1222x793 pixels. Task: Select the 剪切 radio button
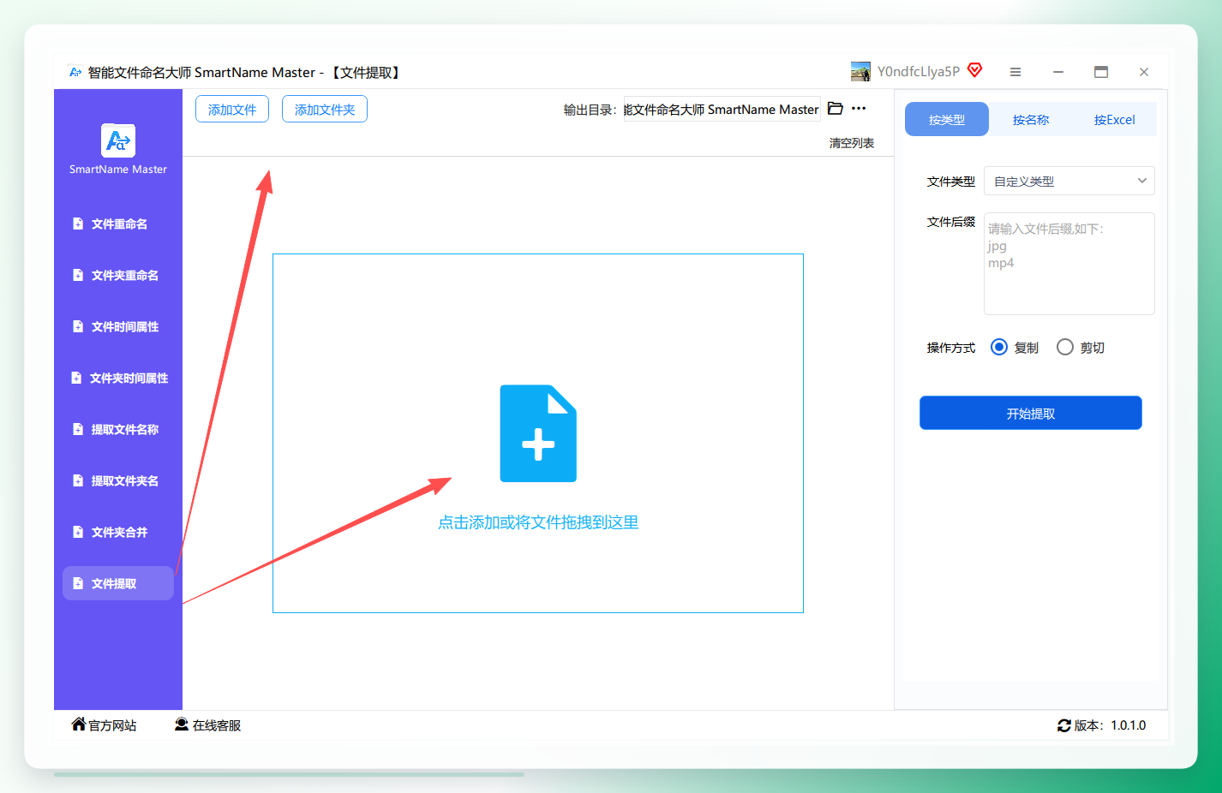(x=1065, y=347)
